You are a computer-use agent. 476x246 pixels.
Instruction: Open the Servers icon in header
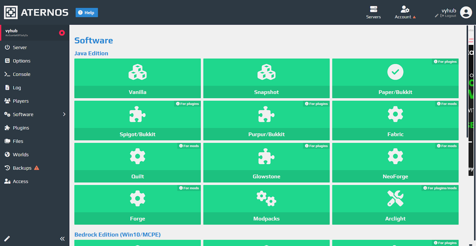tap(373, 9)
